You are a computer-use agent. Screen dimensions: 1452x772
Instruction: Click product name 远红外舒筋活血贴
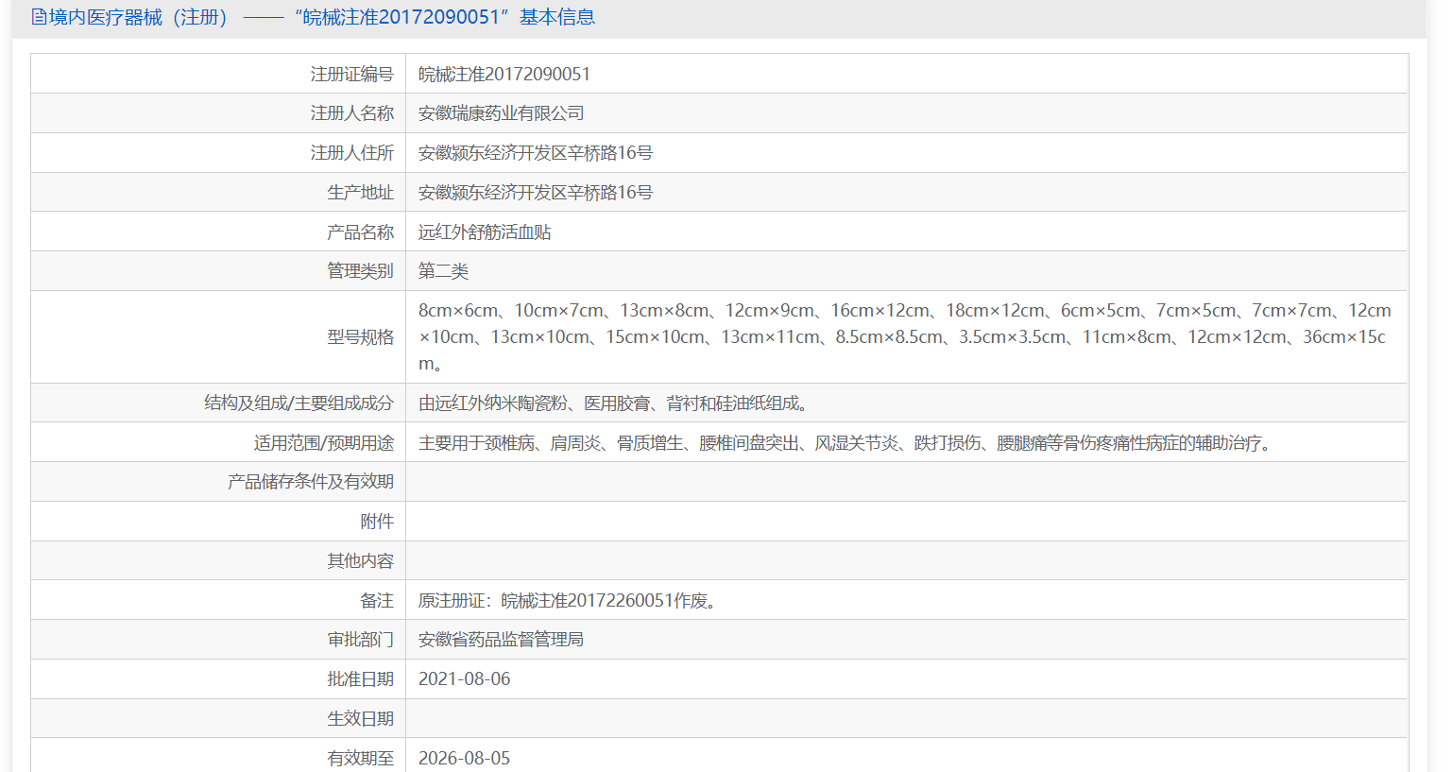coord(485,232)
